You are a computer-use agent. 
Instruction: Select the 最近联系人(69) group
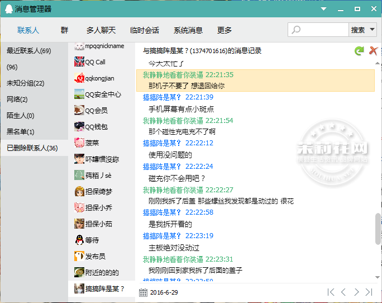(34, 51)
